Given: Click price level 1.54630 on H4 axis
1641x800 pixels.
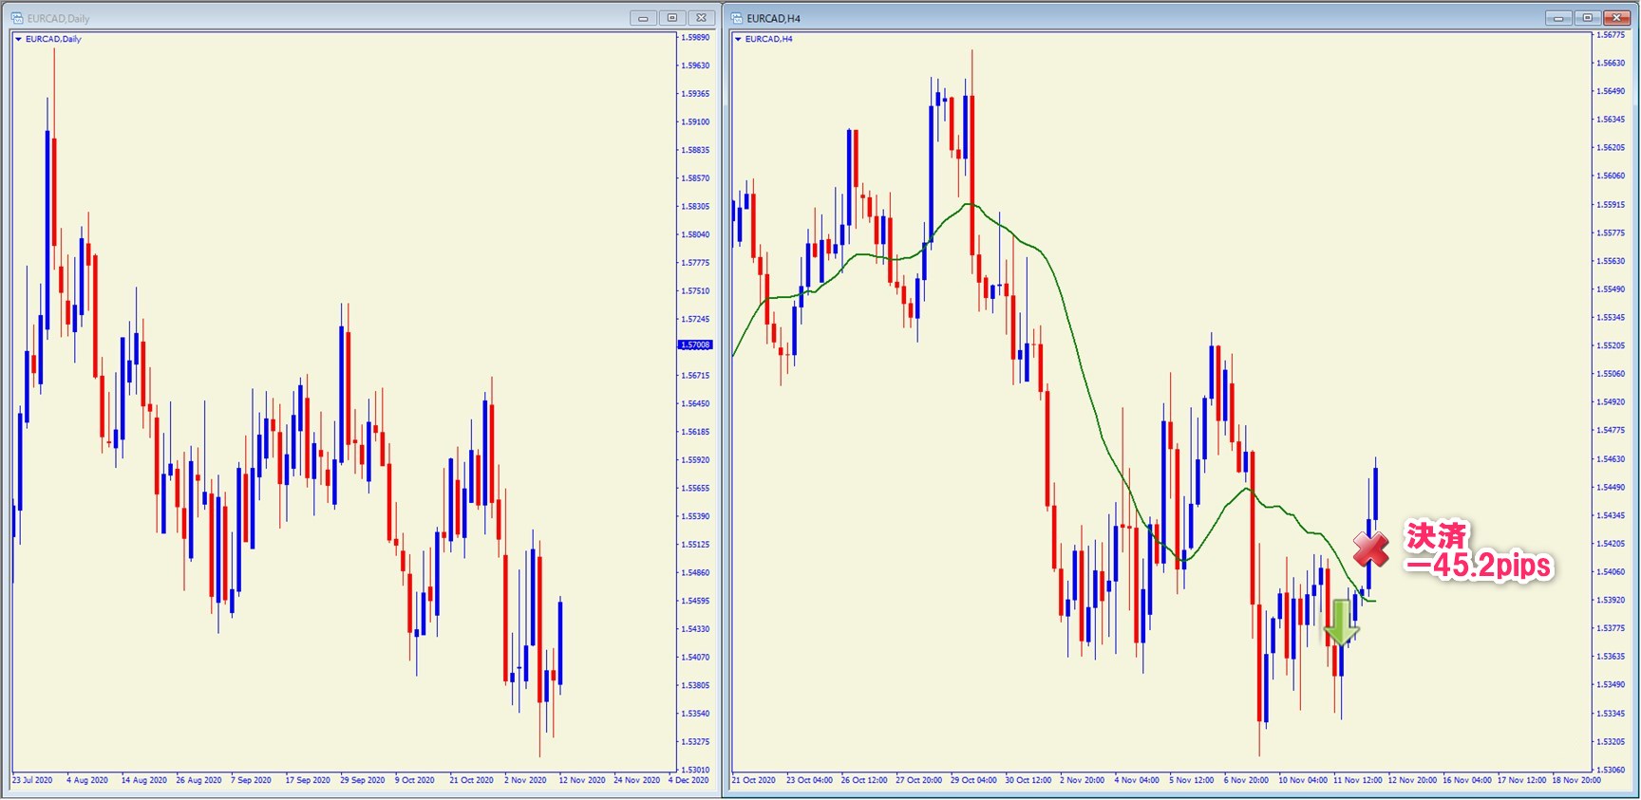Looking at the screenshot, I should [x=1612, y=458].
